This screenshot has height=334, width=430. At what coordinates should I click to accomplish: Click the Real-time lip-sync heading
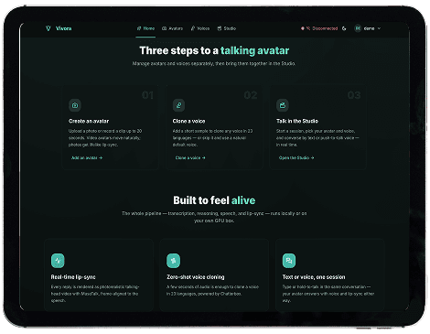click(73, 277)
